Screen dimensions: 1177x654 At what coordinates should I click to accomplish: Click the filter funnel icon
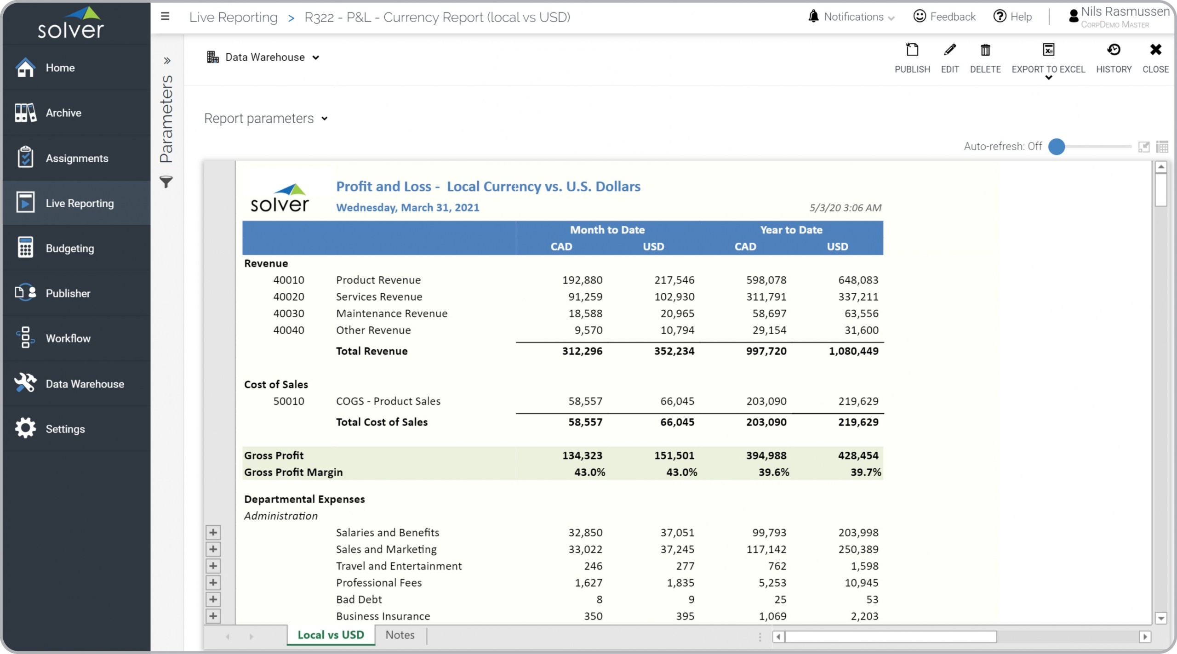(x=166, y=182)
